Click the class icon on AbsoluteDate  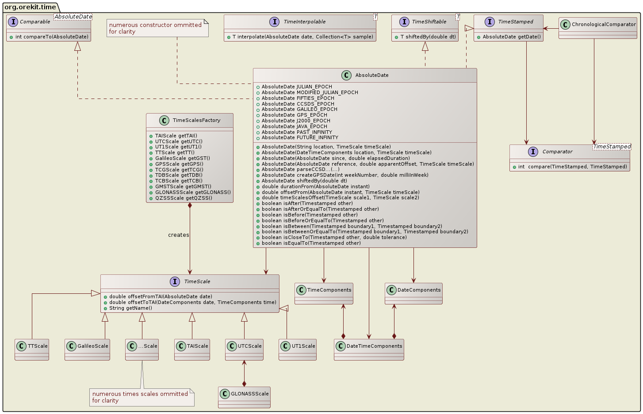pos(346,75)
